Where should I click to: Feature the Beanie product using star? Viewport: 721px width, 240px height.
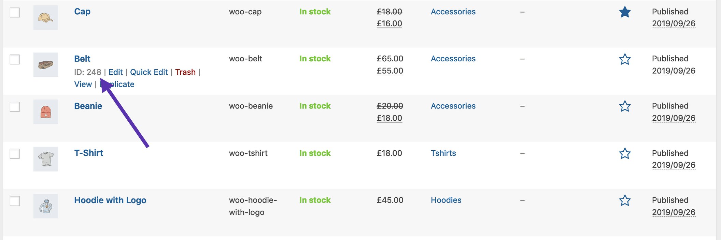[x=625, y=106]
